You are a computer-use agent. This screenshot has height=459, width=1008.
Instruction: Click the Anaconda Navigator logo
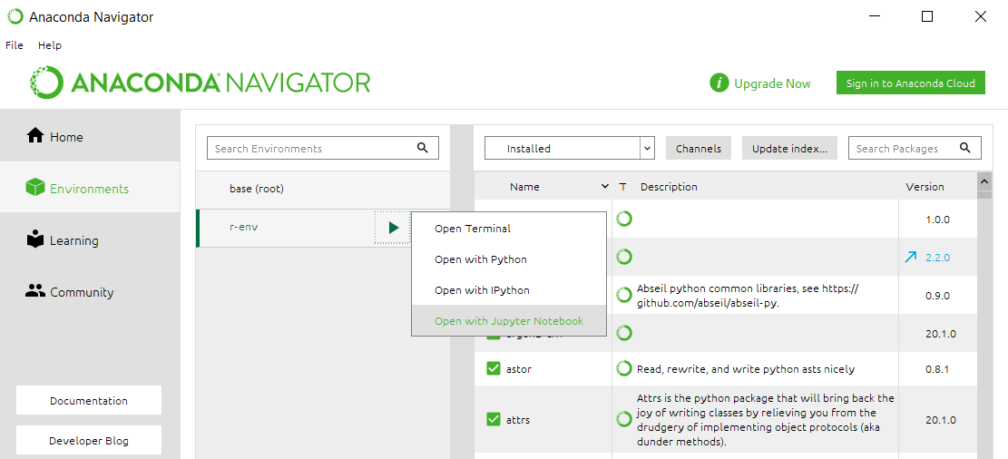[x=200, y=83]
